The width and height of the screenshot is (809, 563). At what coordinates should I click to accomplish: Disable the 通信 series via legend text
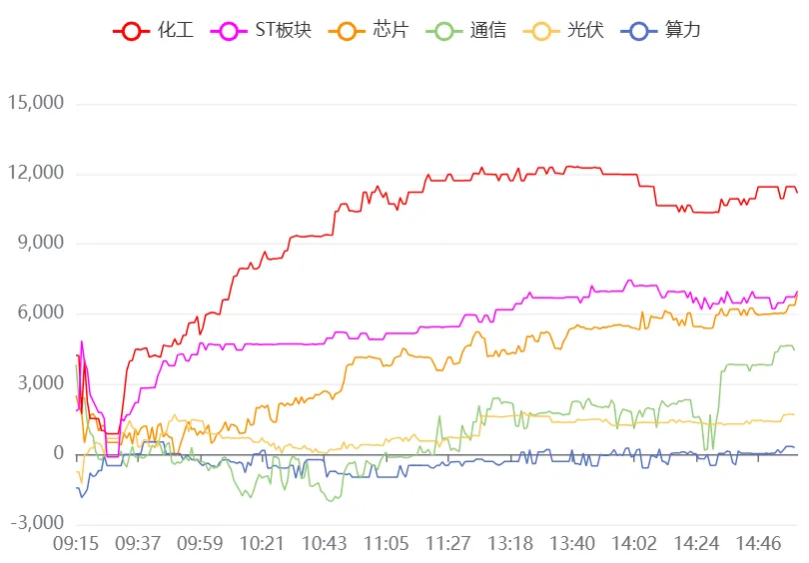[x=488, y=31]
